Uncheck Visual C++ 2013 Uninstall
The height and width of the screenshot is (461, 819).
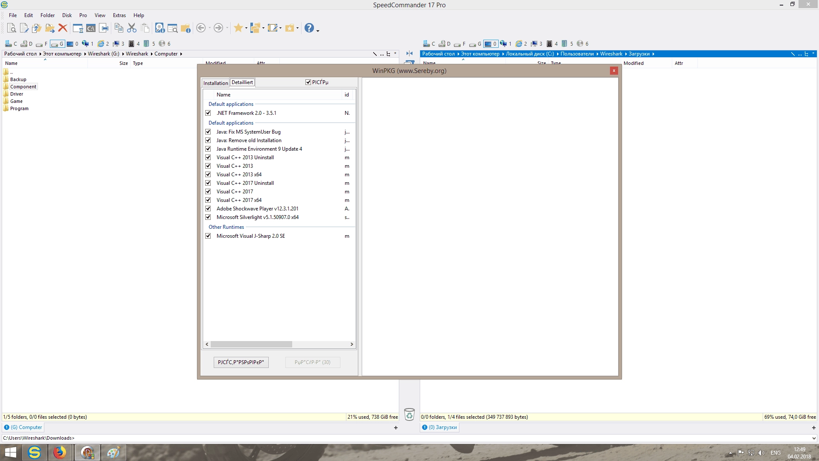tap(208, 158)
